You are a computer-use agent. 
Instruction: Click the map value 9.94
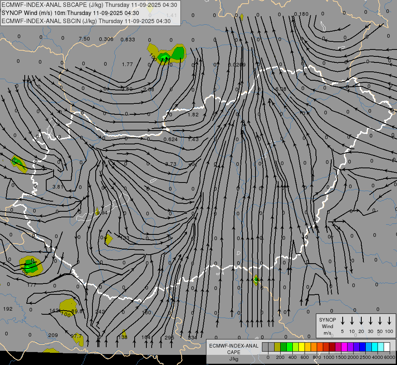click(102, 213)
